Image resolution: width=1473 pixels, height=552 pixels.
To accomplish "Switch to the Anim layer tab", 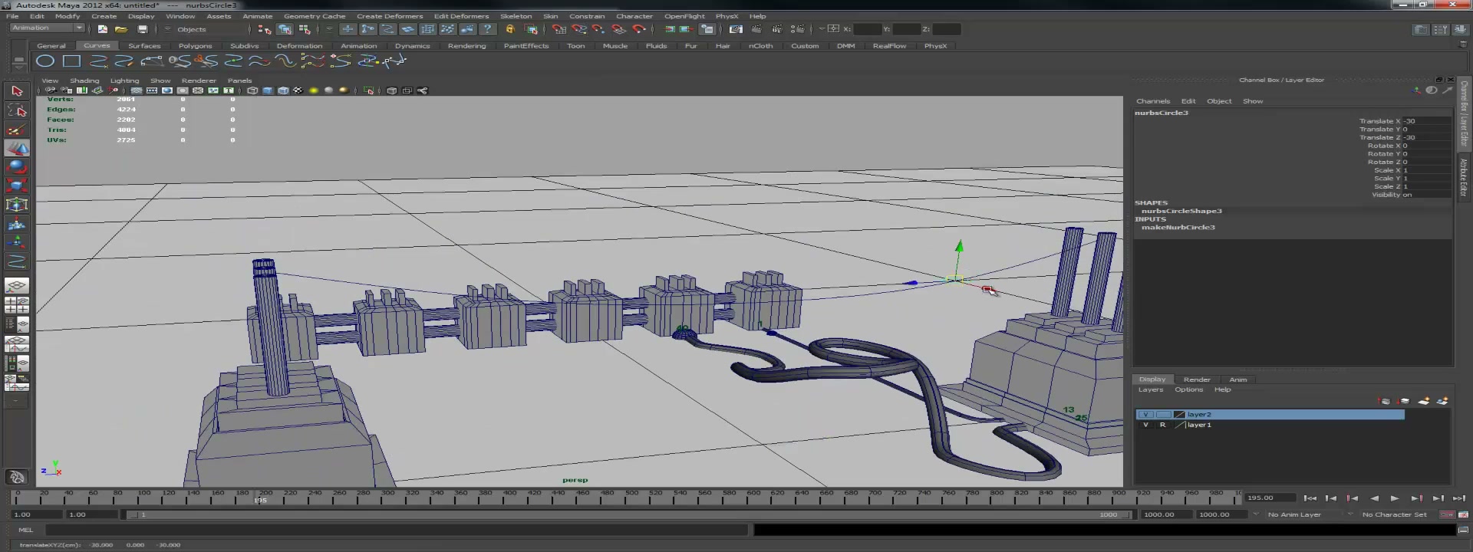I will click(x=1238, y=379).
